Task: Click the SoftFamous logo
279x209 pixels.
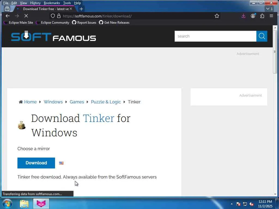Action: click(x=53, y=36)
